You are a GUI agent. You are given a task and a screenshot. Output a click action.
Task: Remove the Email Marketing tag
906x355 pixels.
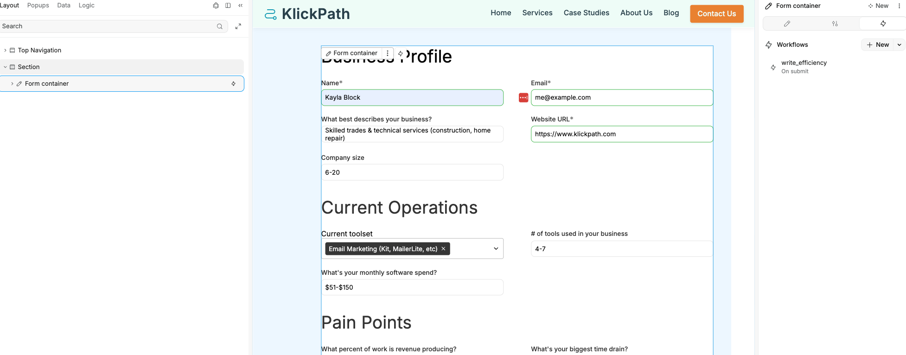444,249
